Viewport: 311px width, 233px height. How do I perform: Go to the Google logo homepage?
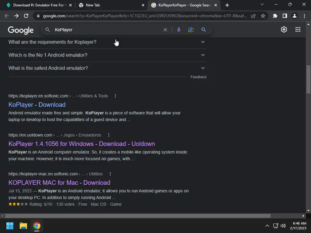point(21,30)
